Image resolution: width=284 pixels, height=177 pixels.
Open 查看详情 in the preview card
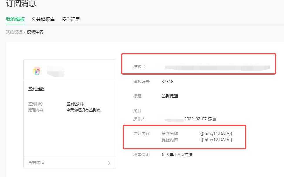pos(36,163)
